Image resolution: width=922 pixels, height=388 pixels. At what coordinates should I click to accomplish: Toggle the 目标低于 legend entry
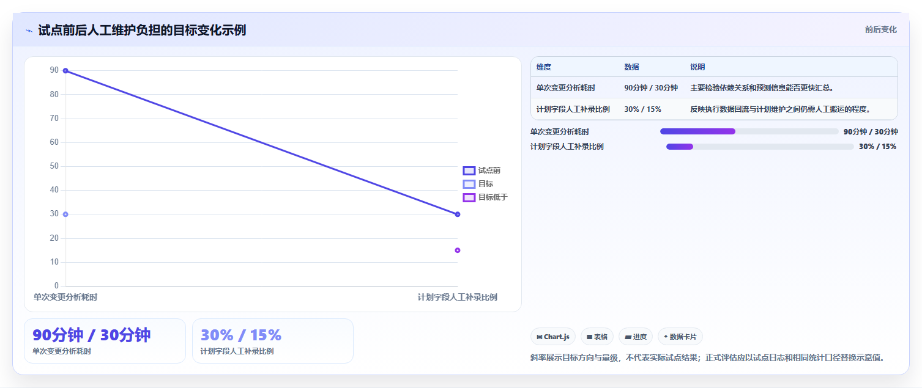pos(486,197)
